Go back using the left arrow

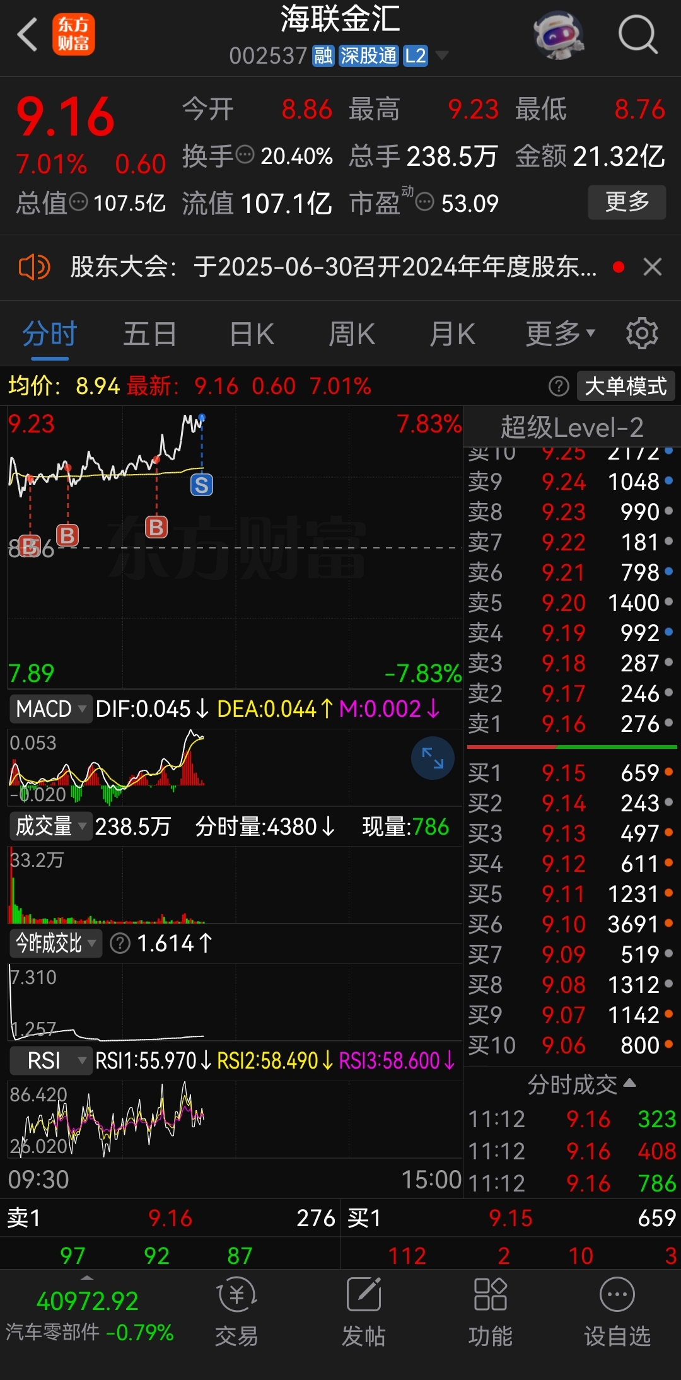pos(27,34)
